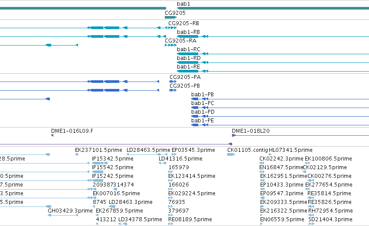Select the 379697 feature label
The height and width of the screenshot is (226, 369).
(x=179, y=211)
